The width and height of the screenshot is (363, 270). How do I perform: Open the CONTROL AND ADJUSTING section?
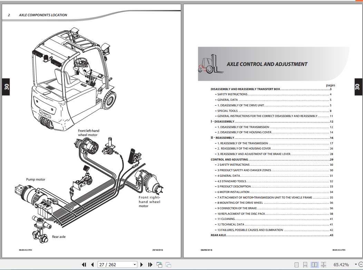[229, 160]
